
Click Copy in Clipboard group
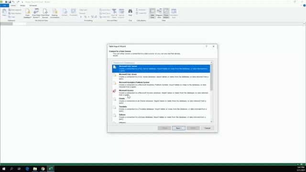pos(11,17)
